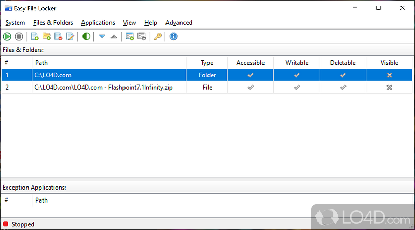The image size is (415, 230).
Task: Click the Type column header
Action: coord(206,63)
